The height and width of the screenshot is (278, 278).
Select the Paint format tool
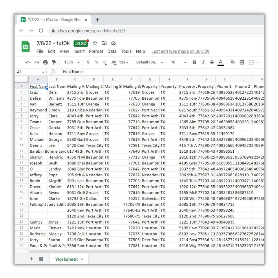point(54,62)
